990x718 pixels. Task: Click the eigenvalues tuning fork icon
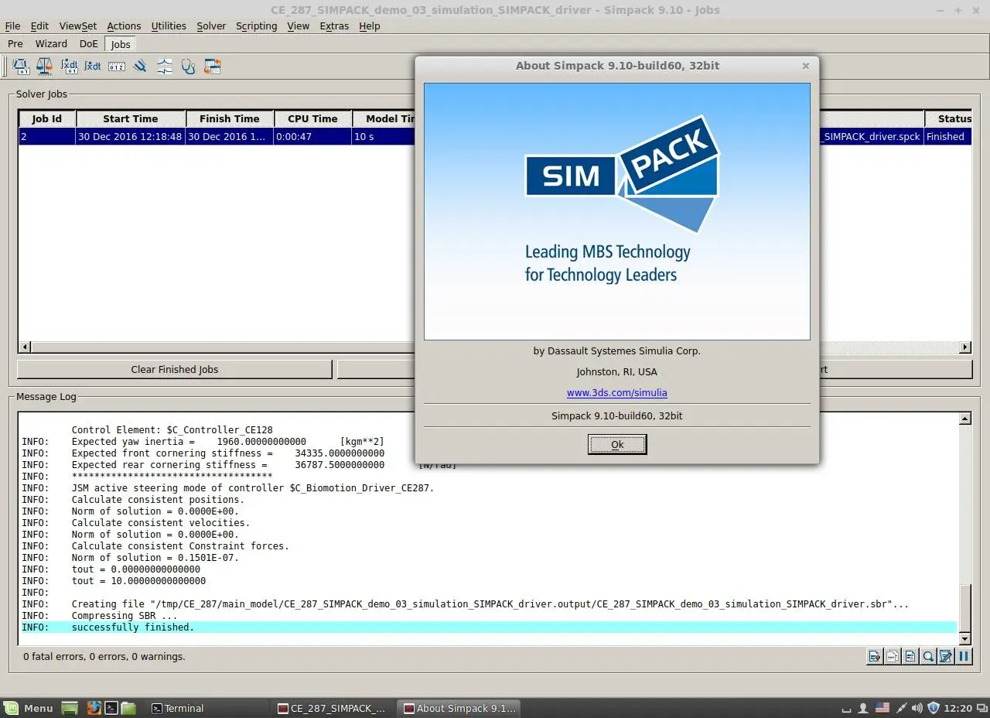[140, 67]
